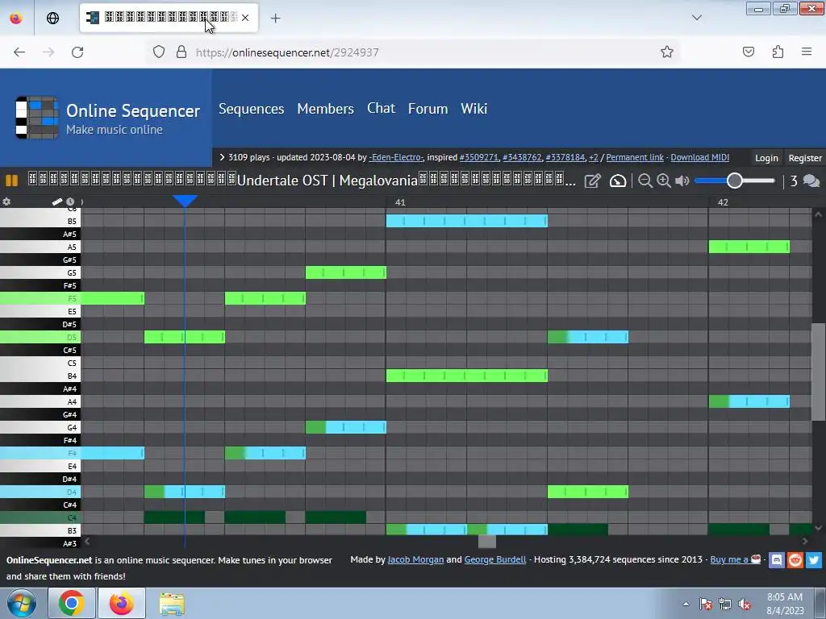
Task: Select the green G5 note
Action: point(346,272)
